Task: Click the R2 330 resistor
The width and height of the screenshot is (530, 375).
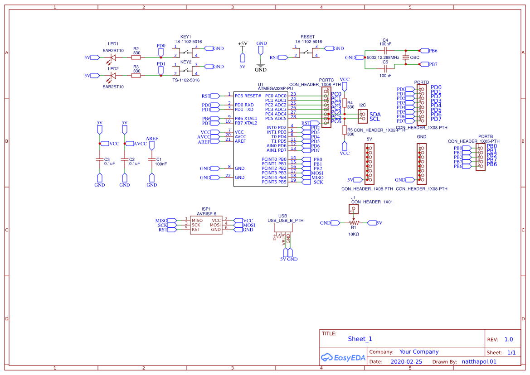Action: pos(136,58)
